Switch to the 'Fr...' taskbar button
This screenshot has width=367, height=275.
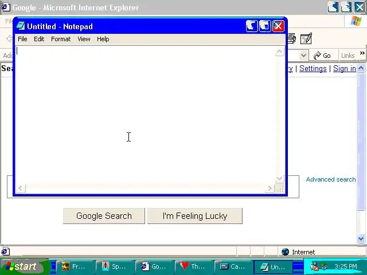(76, 266)
